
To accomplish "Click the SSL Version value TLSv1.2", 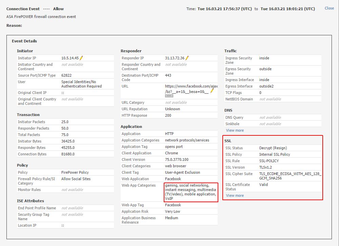I will [x=265, y=167].
